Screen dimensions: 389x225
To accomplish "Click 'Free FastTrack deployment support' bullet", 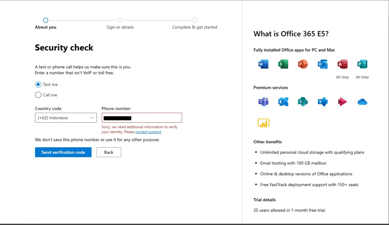I will pyautogui.click(x=309, y=185).
